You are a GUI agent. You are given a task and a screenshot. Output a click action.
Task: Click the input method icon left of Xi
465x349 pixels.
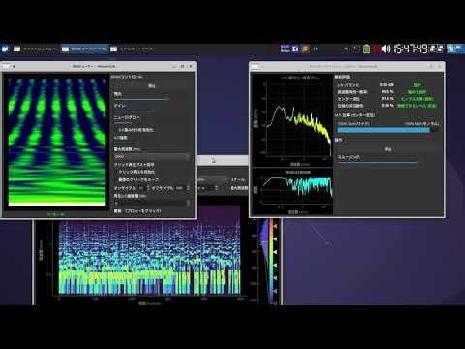(x=285, y=48)
